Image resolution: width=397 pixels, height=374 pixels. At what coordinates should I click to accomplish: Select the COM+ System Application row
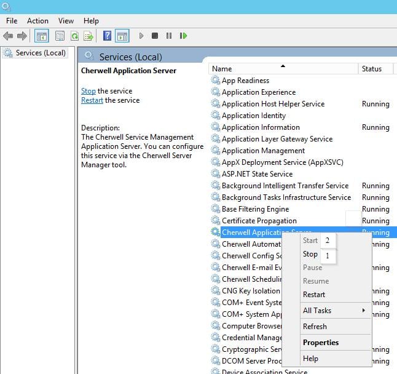click(x=246, y=314)
